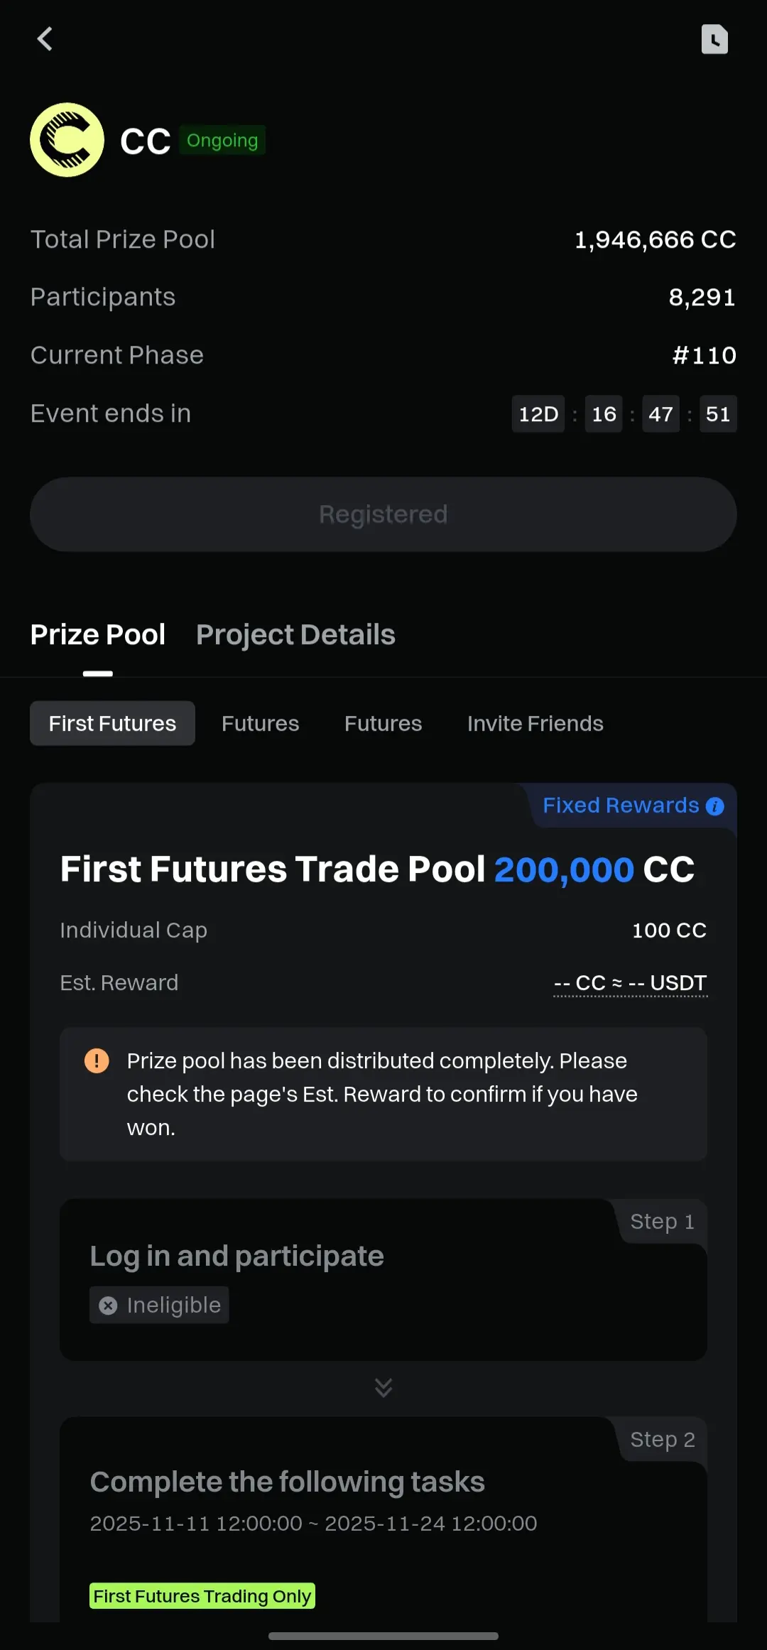Tap the Registered button
Viewport: 767px width, 1650px height.
383,514
